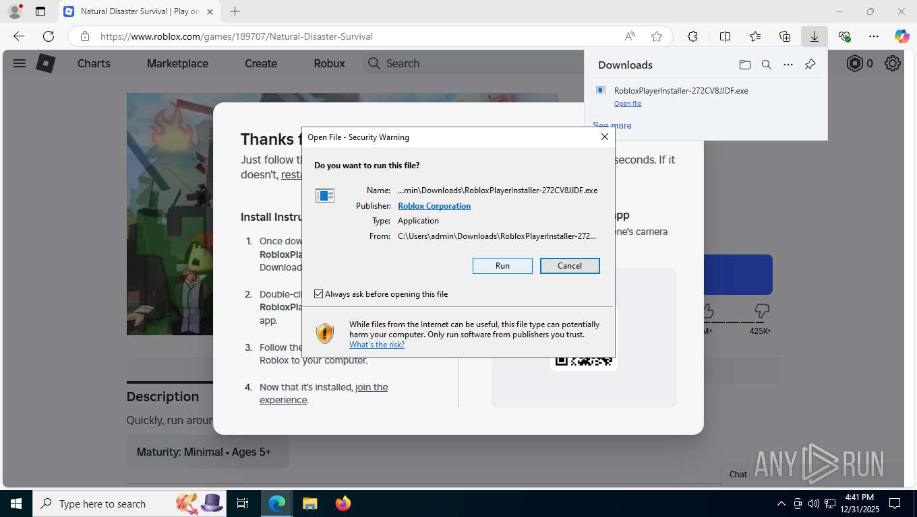Click the game thumbnail image

(170, 214)
